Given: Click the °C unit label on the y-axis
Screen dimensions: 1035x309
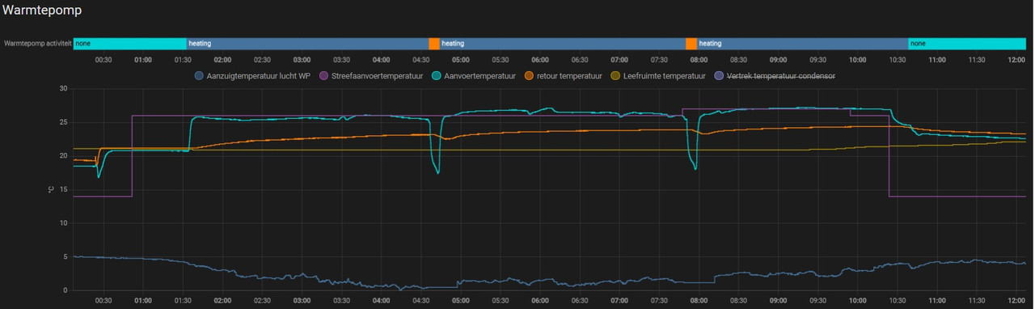Looking at the screenshot, I should pyautogui.click(x=51, y=189).
